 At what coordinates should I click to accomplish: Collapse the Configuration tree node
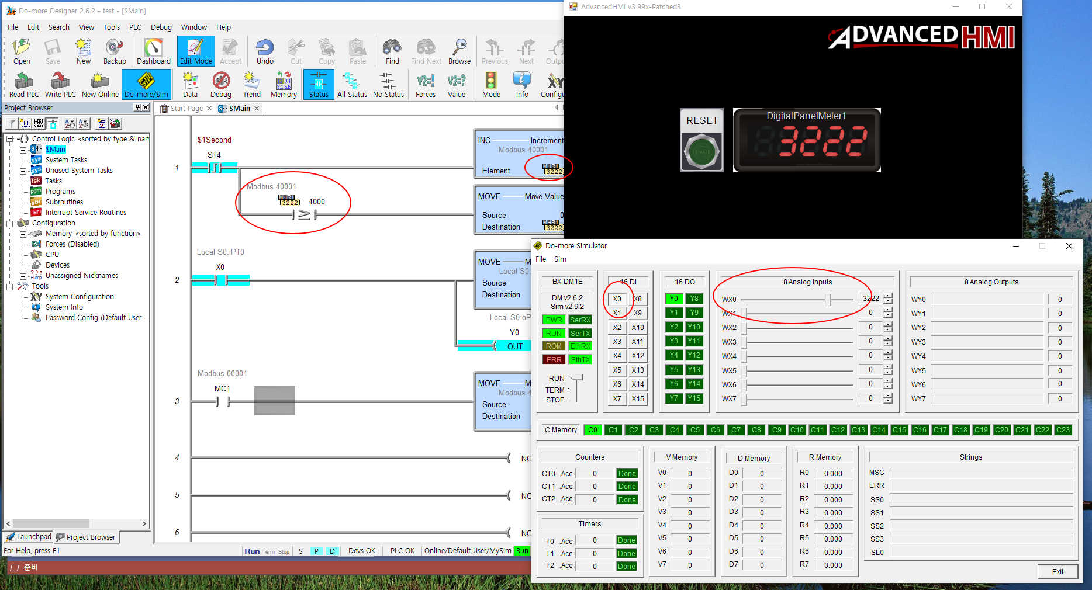pyautogui.click(x=10, y=223)
